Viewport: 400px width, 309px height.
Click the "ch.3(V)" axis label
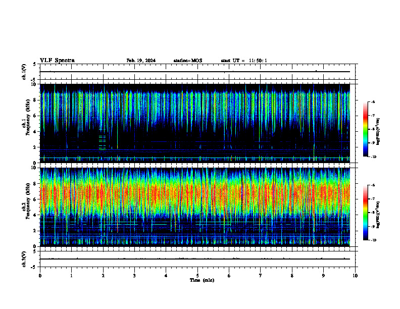[24, 259]
